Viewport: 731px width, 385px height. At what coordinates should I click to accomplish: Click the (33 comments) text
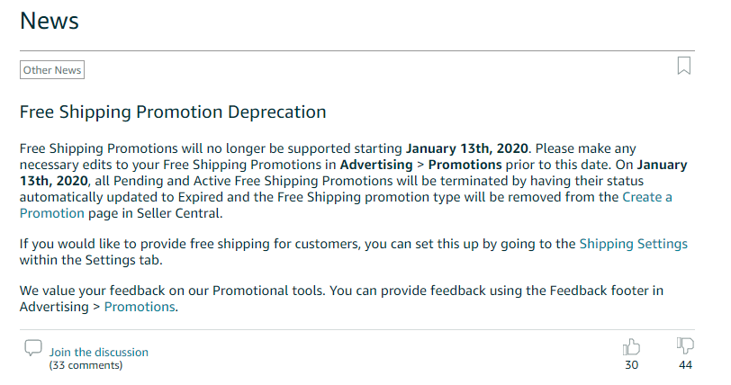(86, 365)
